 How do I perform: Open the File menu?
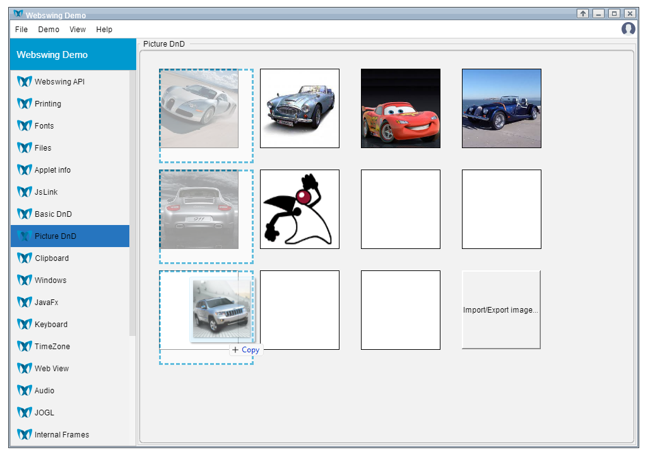[x=21, y=30]
